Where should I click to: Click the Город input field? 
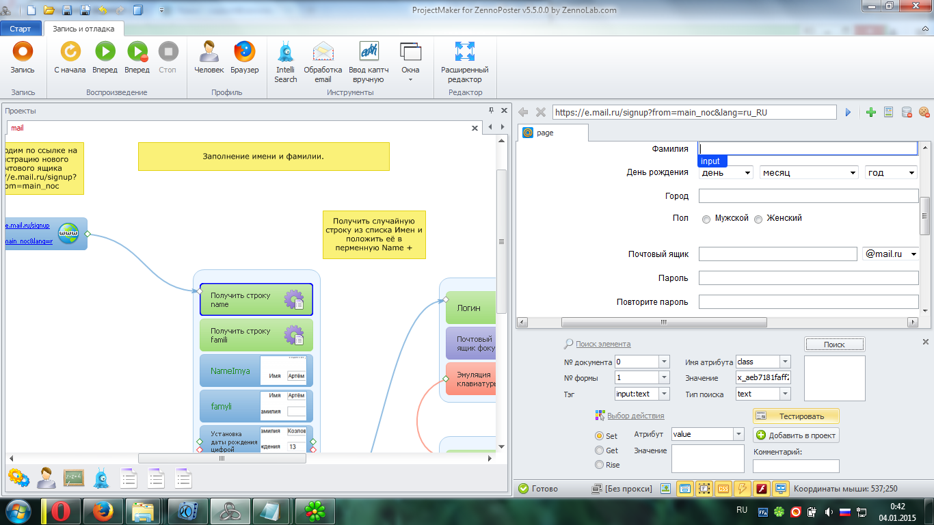click(808, 196)
